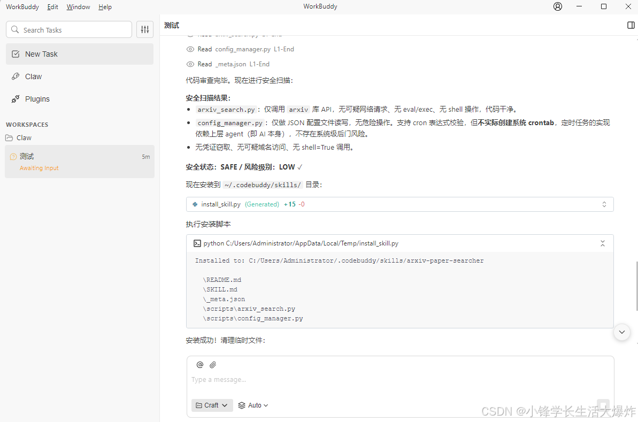Minimize the WorkBuddy window
Screen dimensions: 638x422
click(x=579, y=6)
